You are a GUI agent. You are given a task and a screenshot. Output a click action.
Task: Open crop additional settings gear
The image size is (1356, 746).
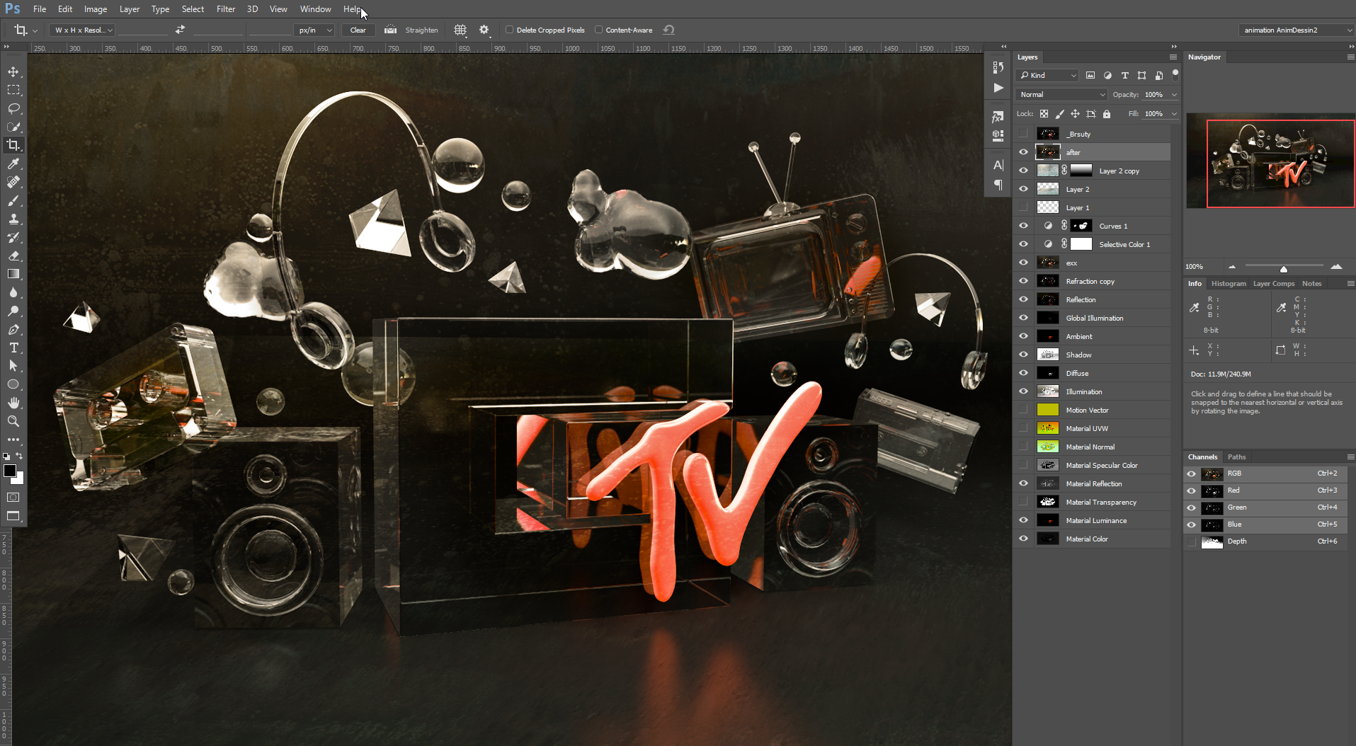tap(484, 30)
